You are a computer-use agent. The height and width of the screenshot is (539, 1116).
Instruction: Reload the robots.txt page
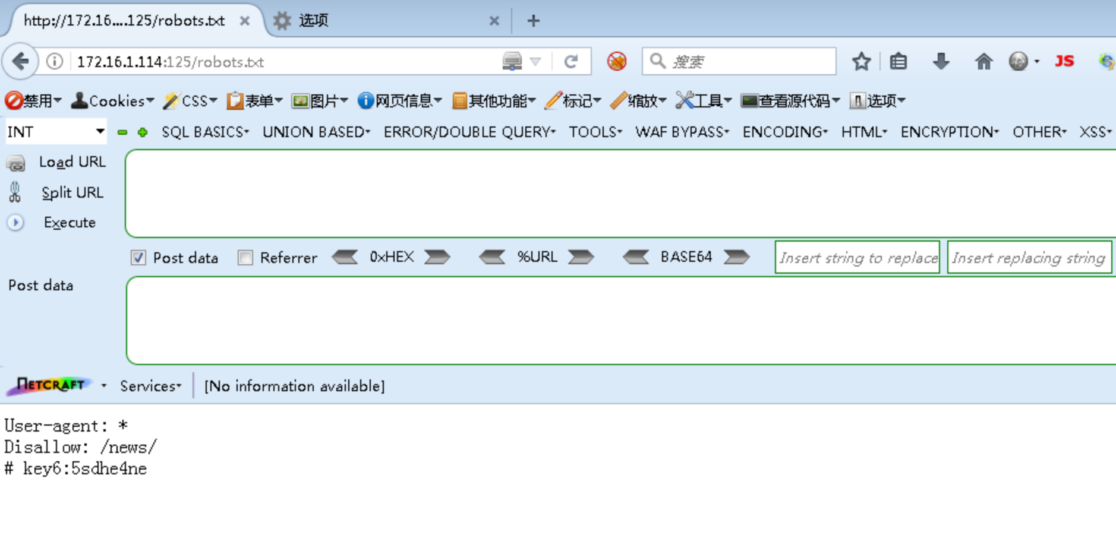click(x=571, y=62)
